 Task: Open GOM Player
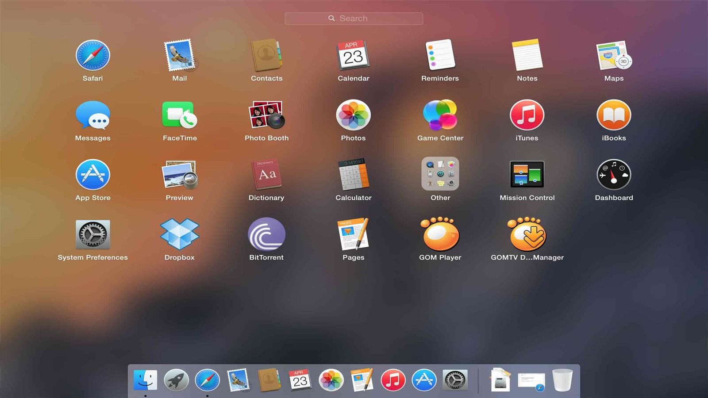click(x=440, y=234)
